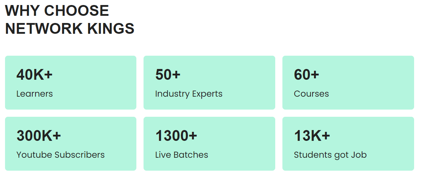Click the Learners label
Image resolution: width=422 pixels, height=180 pixels.
pos(34,94)
